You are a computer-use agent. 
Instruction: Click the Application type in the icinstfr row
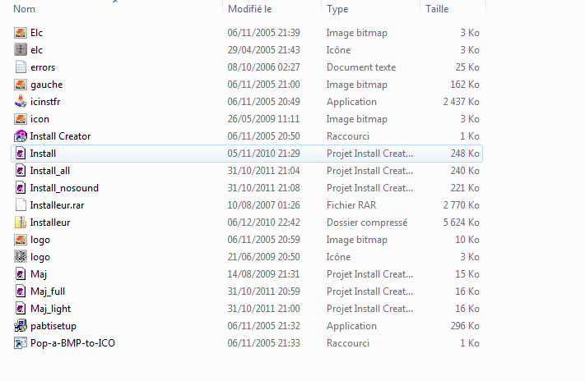pyautogui.click(x=351, y=102)
